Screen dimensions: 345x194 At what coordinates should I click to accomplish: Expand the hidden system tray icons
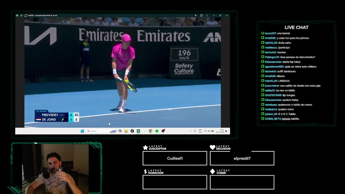point(190,131)
